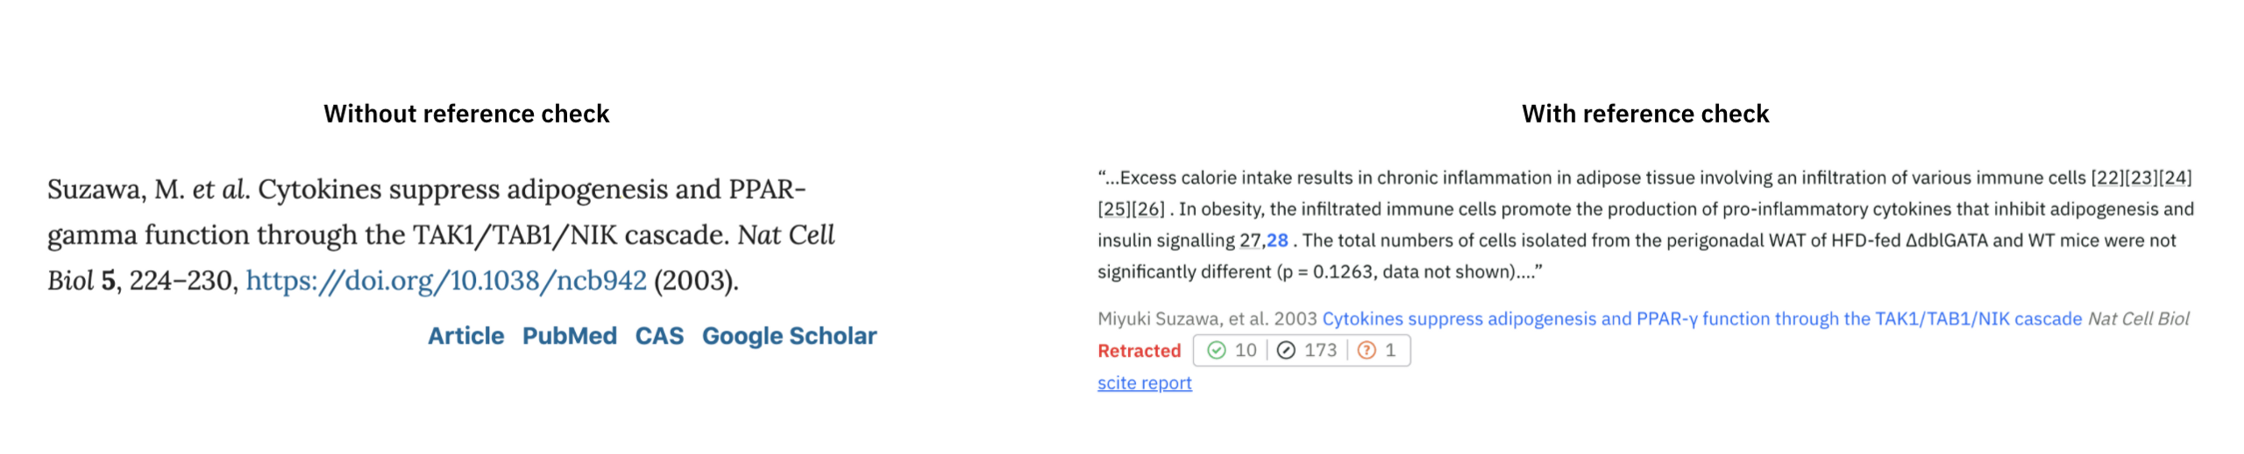Click citation reference [22]
Image resolution: width=2244 pixels, height=454 pixels.
(x=2106, y=178)
